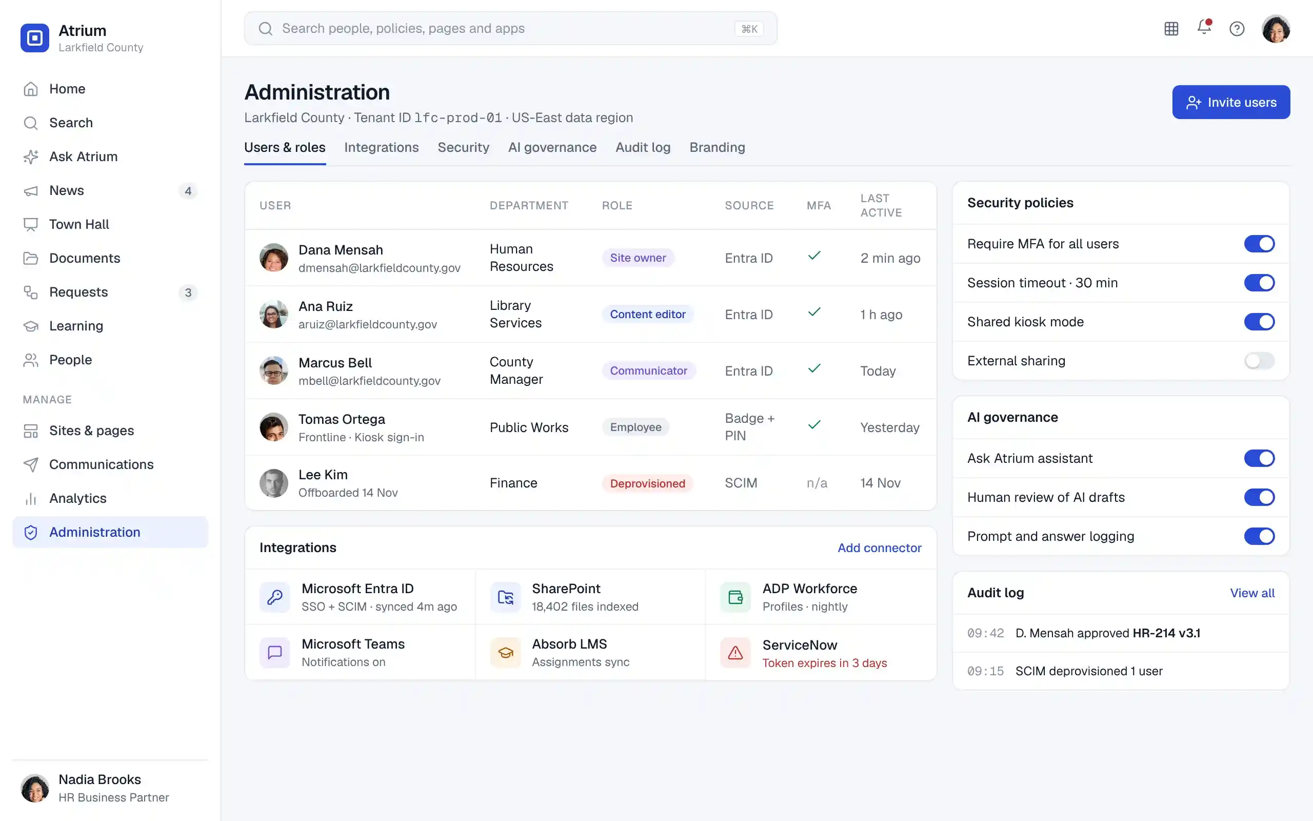Click Nadia Brooks profile in the sidebar footer
Viewport: 1313px width, 821px height.
pos(110,789)
